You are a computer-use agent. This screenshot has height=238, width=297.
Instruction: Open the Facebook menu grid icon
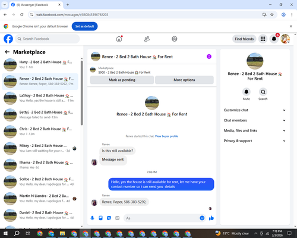tap(263, 39)
